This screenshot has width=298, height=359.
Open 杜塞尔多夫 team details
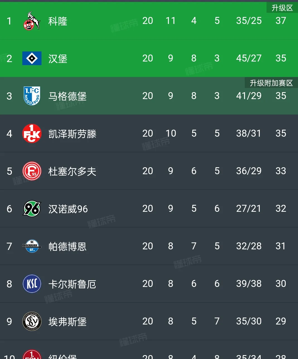[72, 171]
